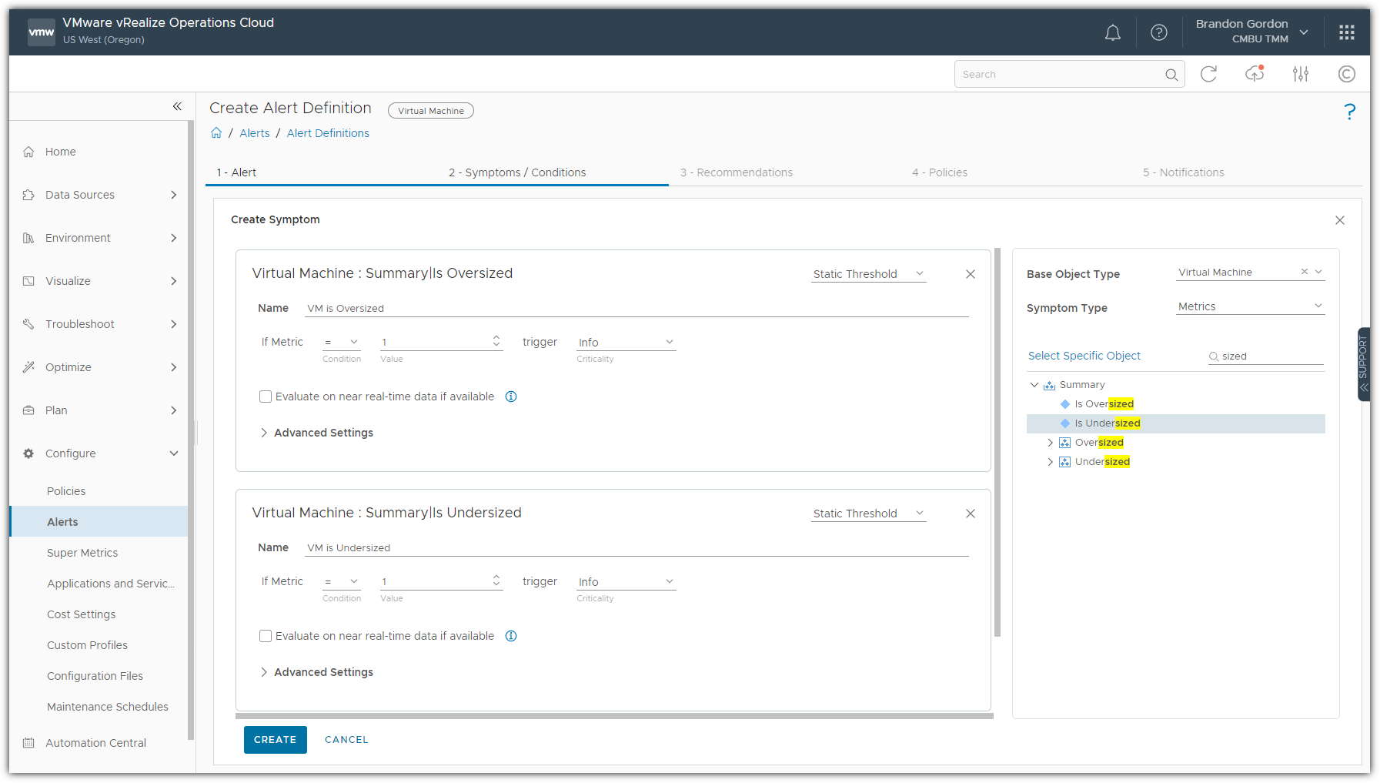The width and height of the screenshot is (1380, 783).
Task: Enable near real-time evaluation for VM is Undersized
Action: 266,636
